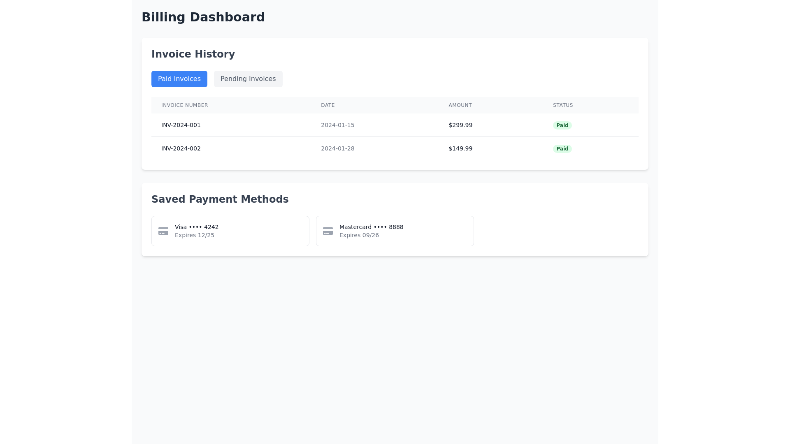Click the $299.99 amount
Screen dimensions: 790x444
(460, 125)
